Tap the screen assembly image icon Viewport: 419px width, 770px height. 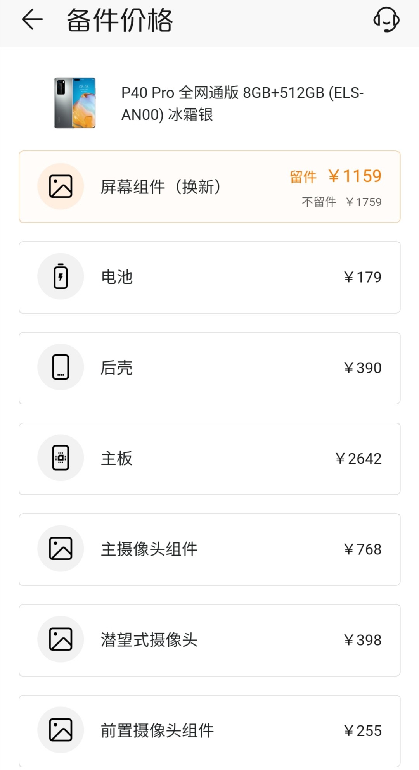61,186
